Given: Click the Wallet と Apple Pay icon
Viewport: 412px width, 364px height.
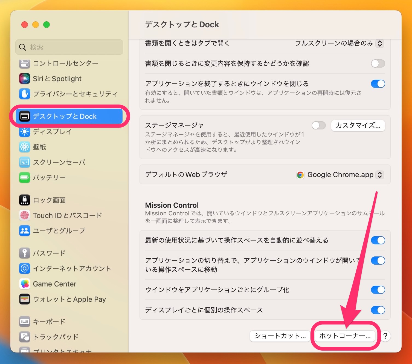Looking at the screenshot, I should 25,299.
